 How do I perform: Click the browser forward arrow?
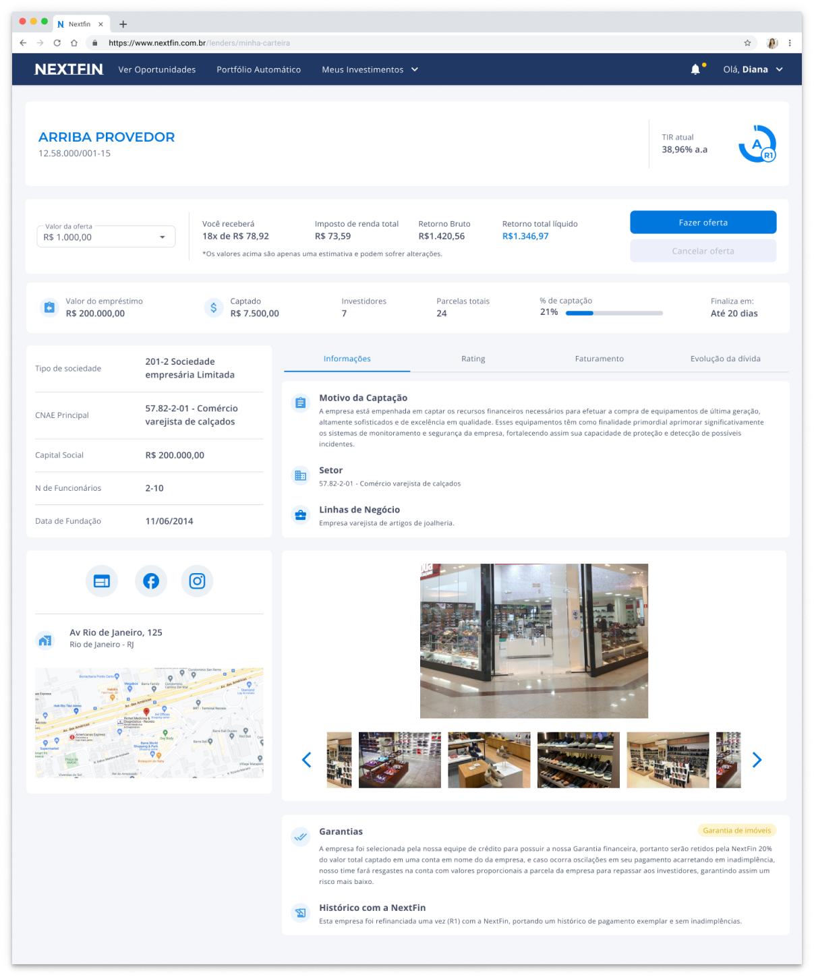40,42
